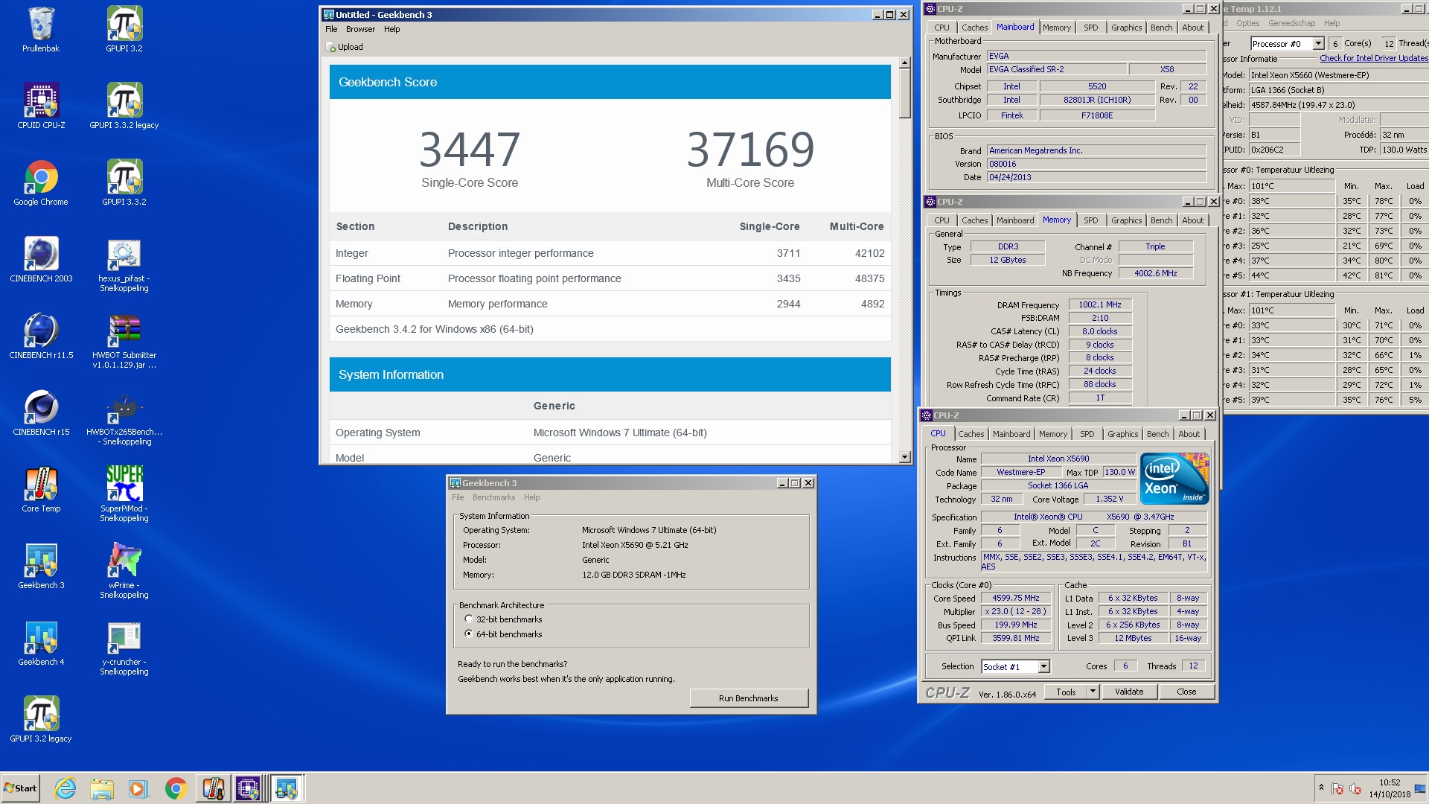This screenshot has width=1429, height=804.
Task: Expand the Socket #1 selection dropdown
Action: coord(1043,667)
